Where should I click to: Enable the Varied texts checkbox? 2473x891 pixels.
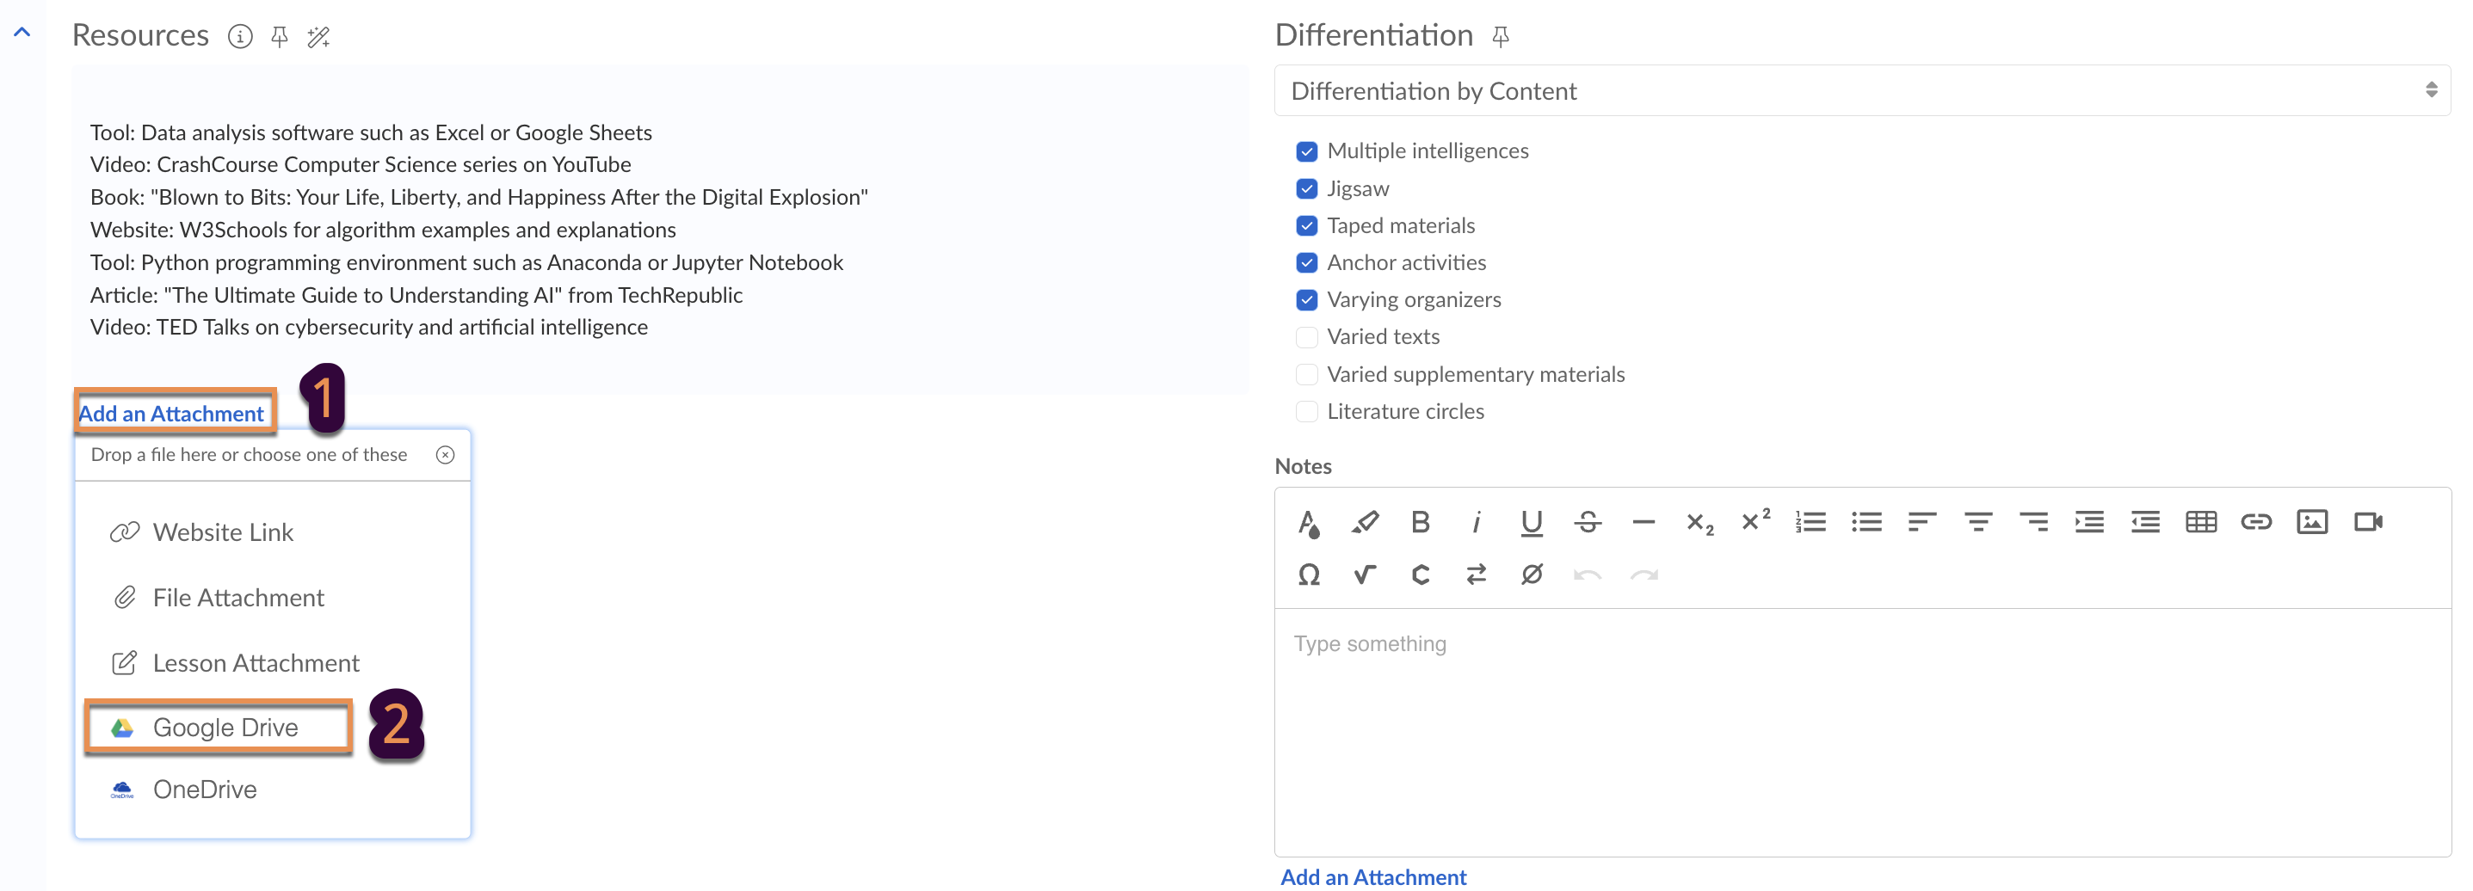coord(1306,336)
